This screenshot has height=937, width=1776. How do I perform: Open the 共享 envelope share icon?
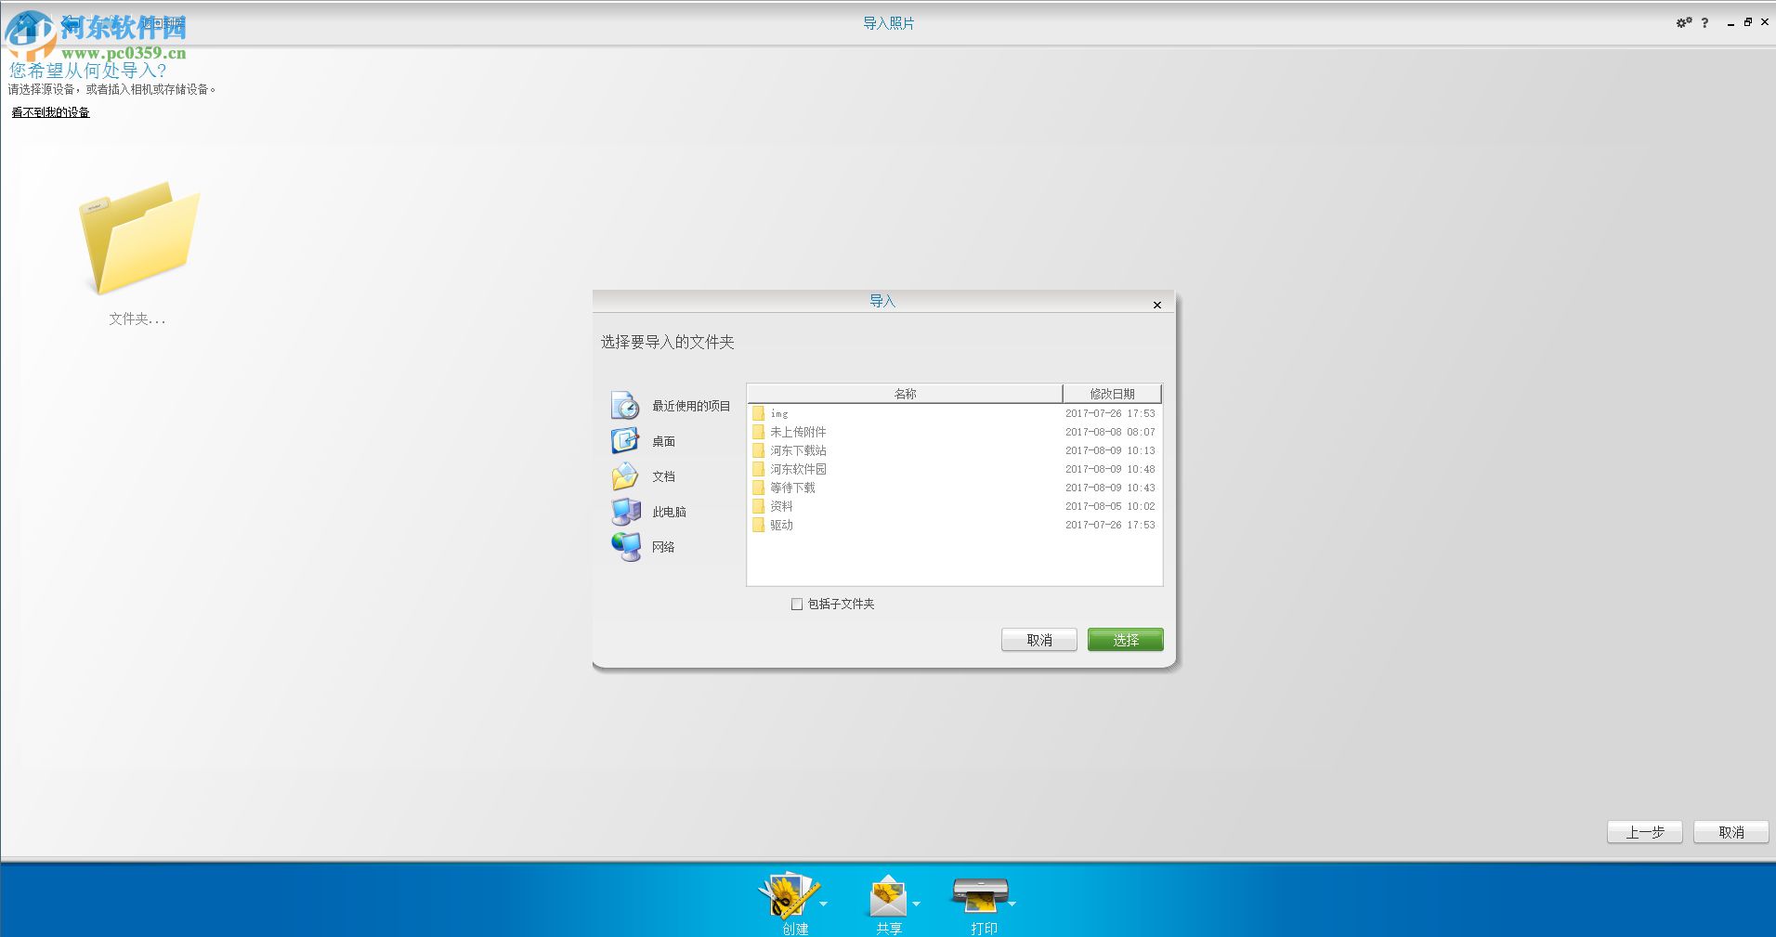click(x=888, y=897)
